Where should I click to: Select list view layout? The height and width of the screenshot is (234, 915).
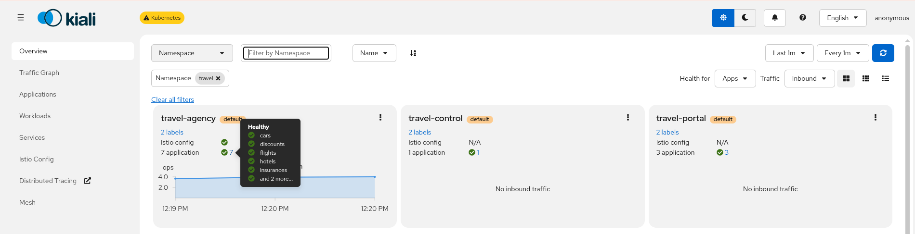click(885, 78)
